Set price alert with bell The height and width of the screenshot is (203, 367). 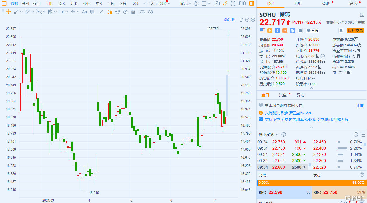341,31
